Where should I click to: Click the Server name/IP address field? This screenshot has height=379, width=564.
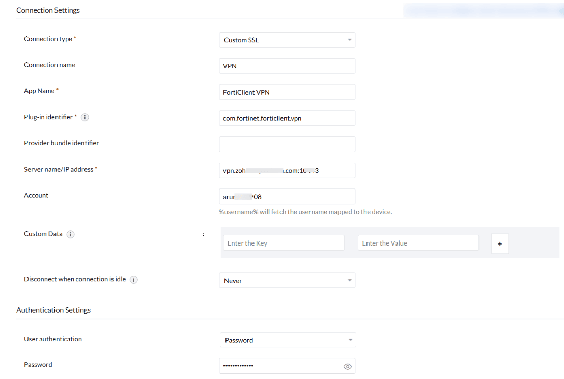(x=287, y=170)
